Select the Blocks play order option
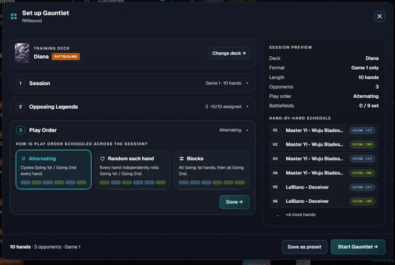This screenshot has width=395, height=265. (x=211, y=170)
